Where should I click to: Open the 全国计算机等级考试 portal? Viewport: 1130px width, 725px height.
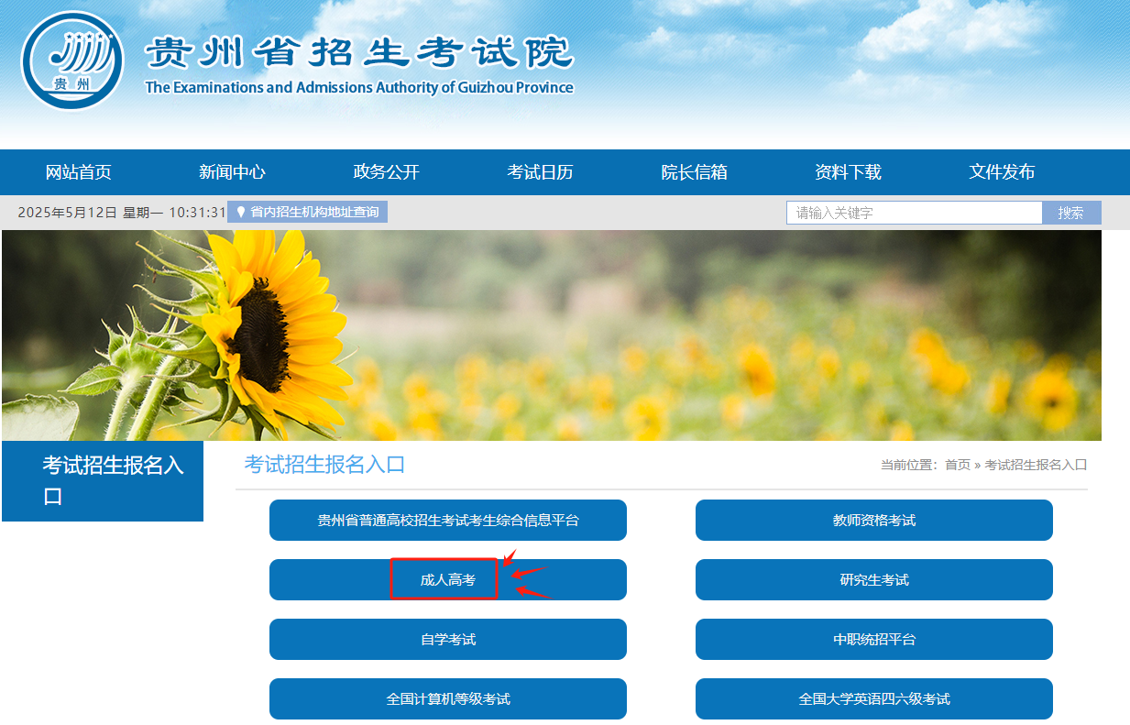coord(446,698)
